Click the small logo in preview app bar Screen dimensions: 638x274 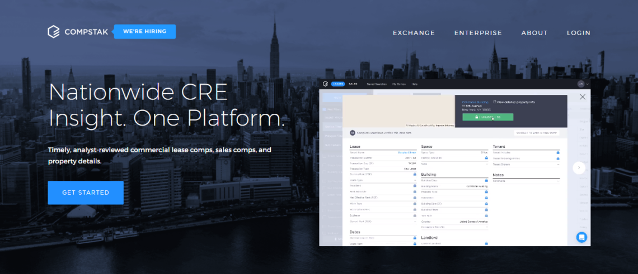[x=325, y=84]
